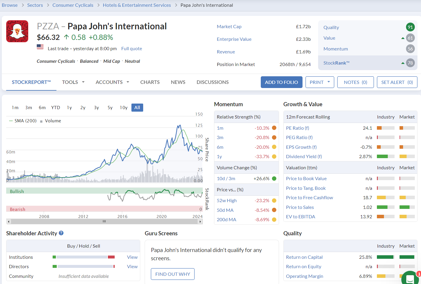Click the Institutions buy/hold/sell bar
The width and height of the screenshot is (421, 284).
[x=83, y=257]
